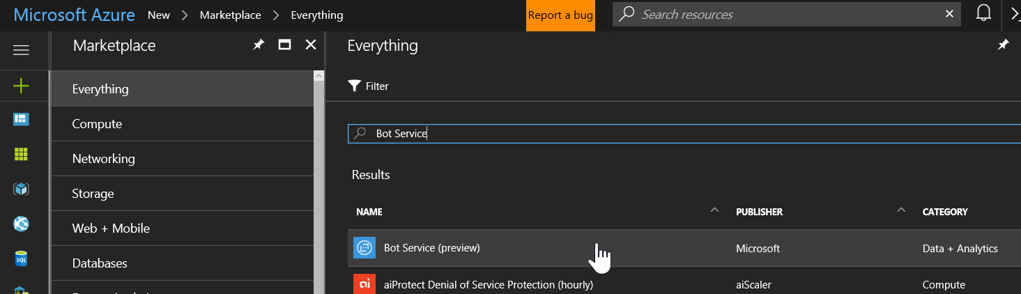This screenshot has height=294, width=1021.
Task: Click the Resource groups cube icon
Action: tap(21, 189)
